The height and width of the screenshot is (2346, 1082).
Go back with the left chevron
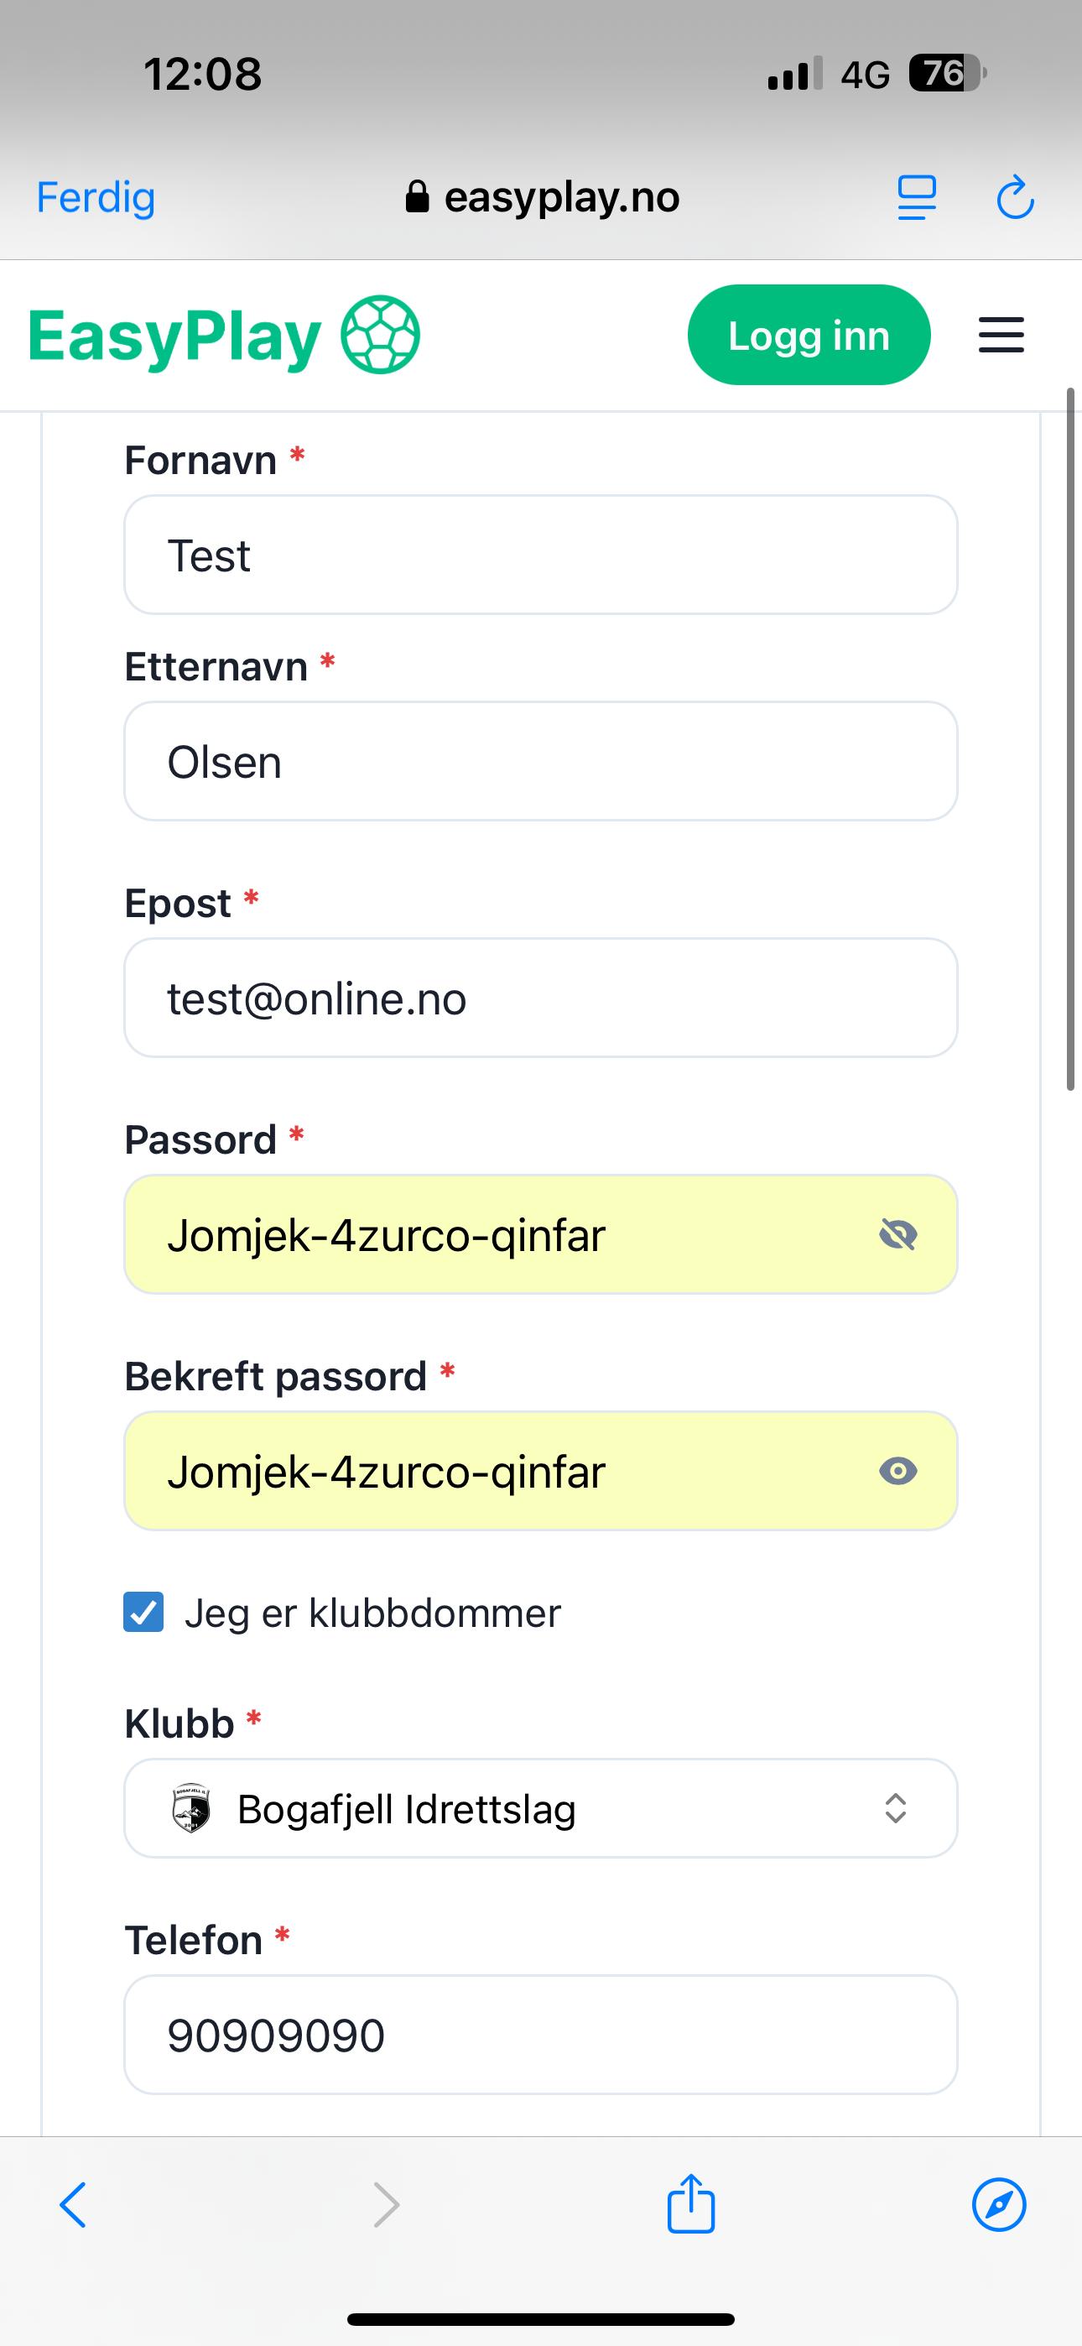pos(73,2204)
